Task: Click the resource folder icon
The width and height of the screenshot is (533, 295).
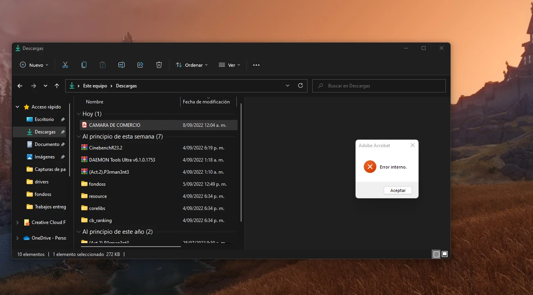Action: (84, 196)
